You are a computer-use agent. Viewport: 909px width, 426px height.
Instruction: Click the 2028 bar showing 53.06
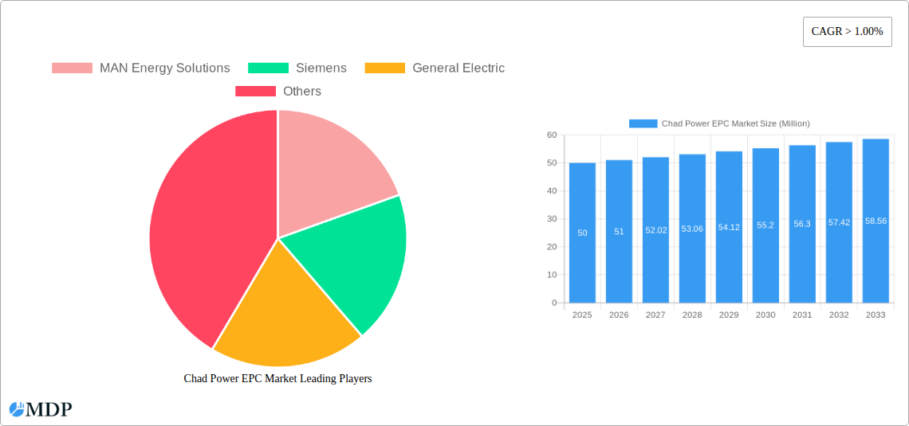tap(692, 229)
